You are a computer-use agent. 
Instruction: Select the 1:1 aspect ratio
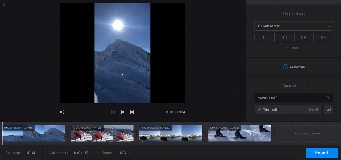point(264,38)
